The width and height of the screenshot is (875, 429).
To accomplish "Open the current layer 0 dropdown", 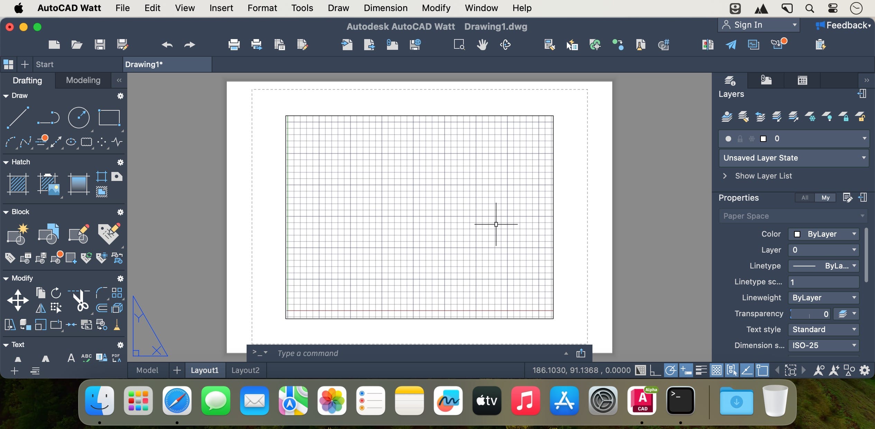I will [794, 139].
